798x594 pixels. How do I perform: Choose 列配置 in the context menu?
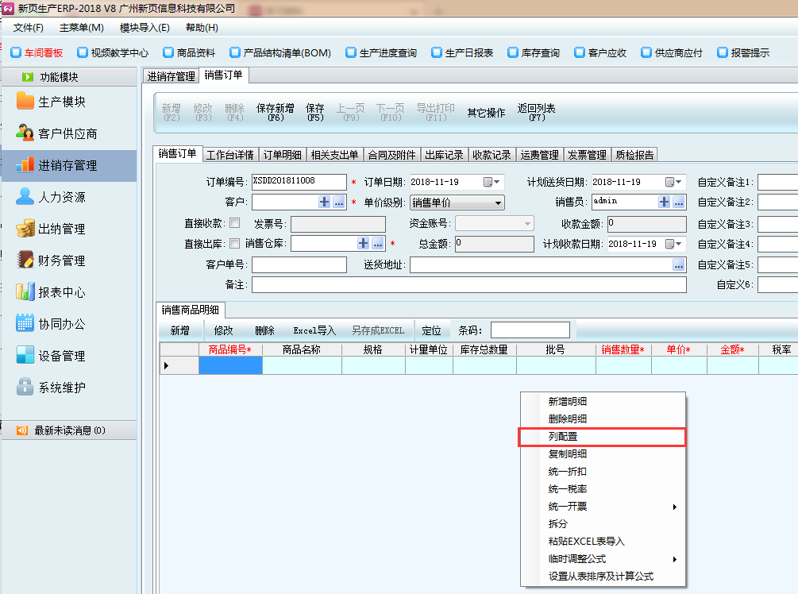pos(600,437)
